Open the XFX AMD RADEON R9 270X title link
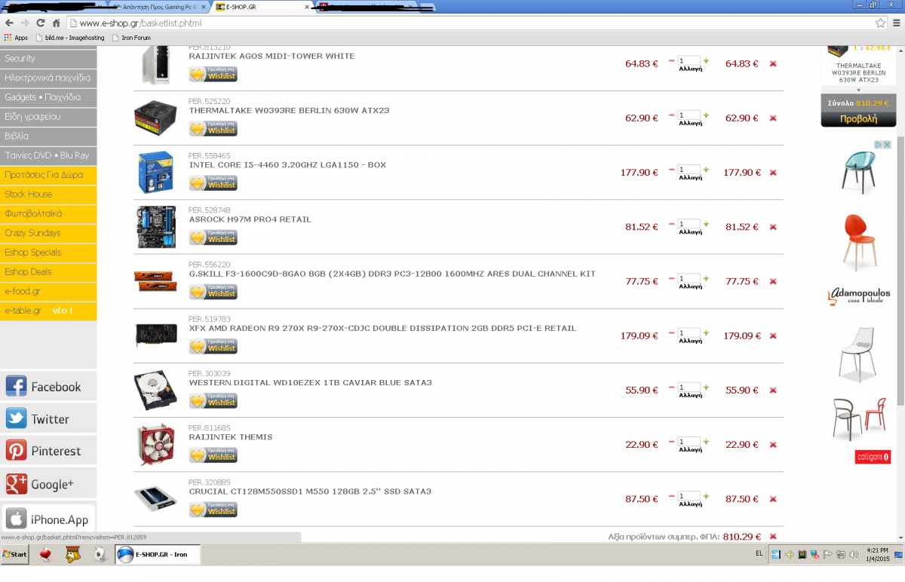The image size is (905, 582). coord(382,328)
